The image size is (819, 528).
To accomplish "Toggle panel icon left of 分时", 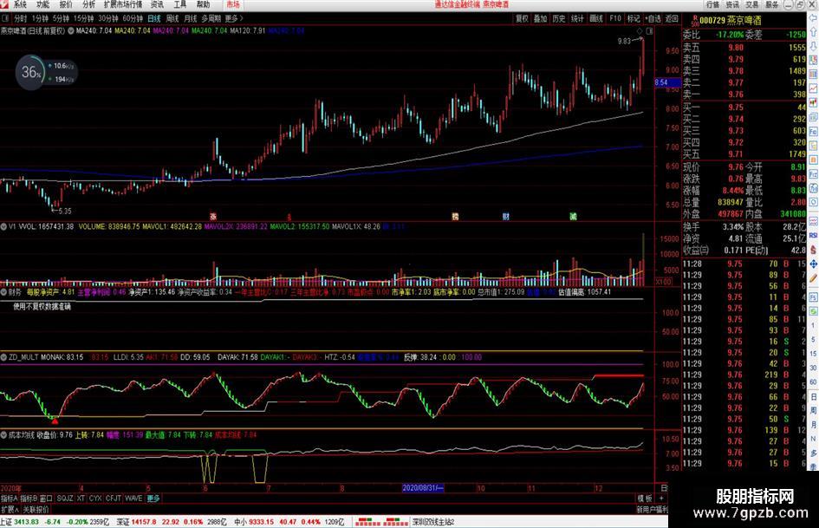I will pos(5,19).
